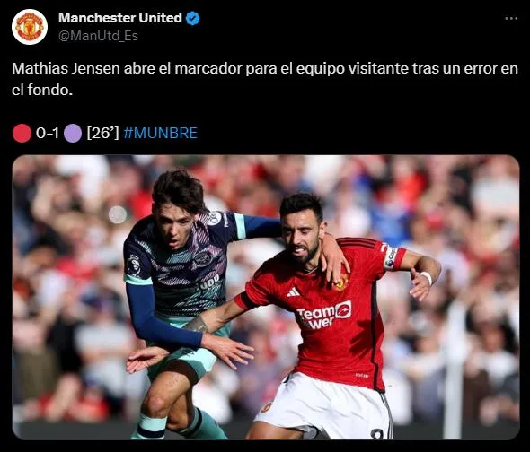Screen dimensions: 530x452
Task: Click the white wristband on the player's wrist
Action: [426, 278]
